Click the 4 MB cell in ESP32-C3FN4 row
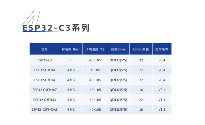The height and width of the screenshot is (125, 205). [x=71, y=70]
